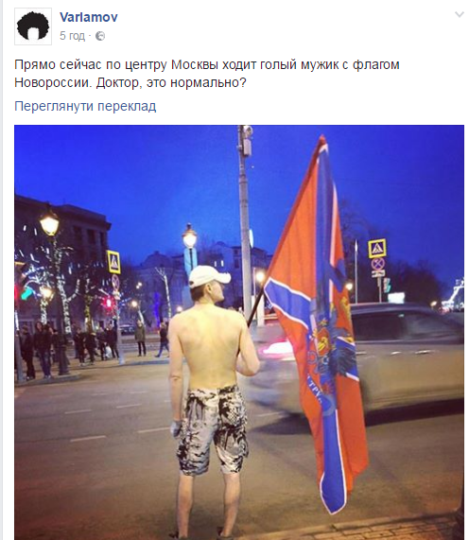The width and height of the screenshot is (469, 540).
Task: Open the attached photo of man with flag
Action: point(239,332)
